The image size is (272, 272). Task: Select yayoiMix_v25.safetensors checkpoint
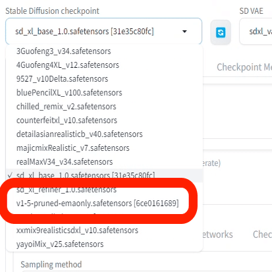tap(104, 244)
